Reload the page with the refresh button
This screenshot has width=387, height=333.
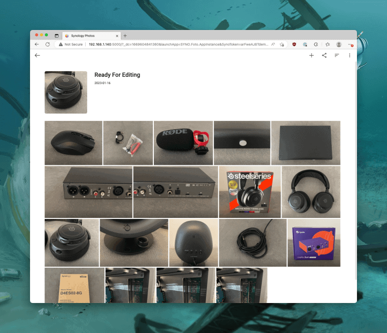click(47, 44)
